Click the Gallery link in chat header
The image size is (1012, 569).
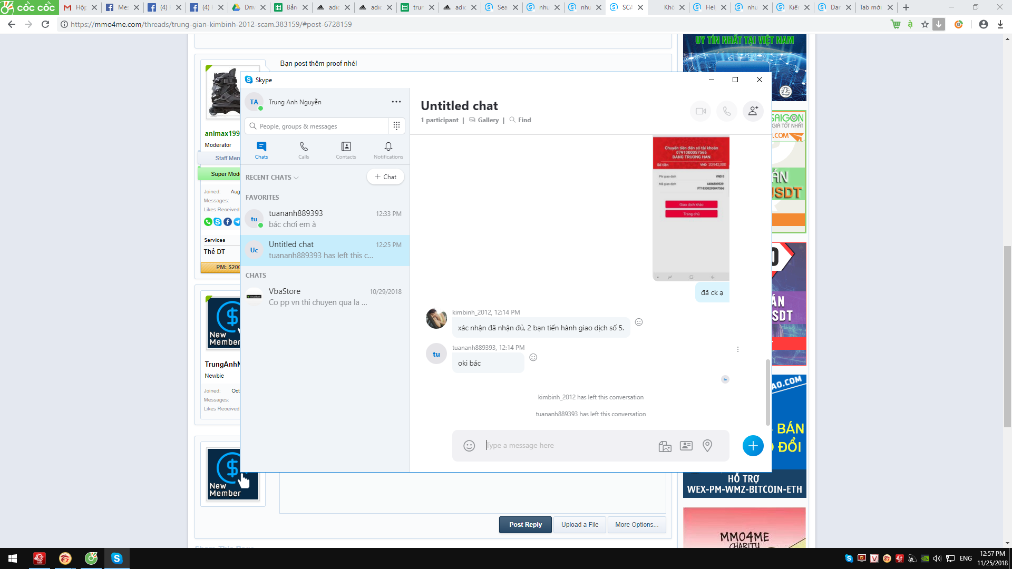point(488,120)
